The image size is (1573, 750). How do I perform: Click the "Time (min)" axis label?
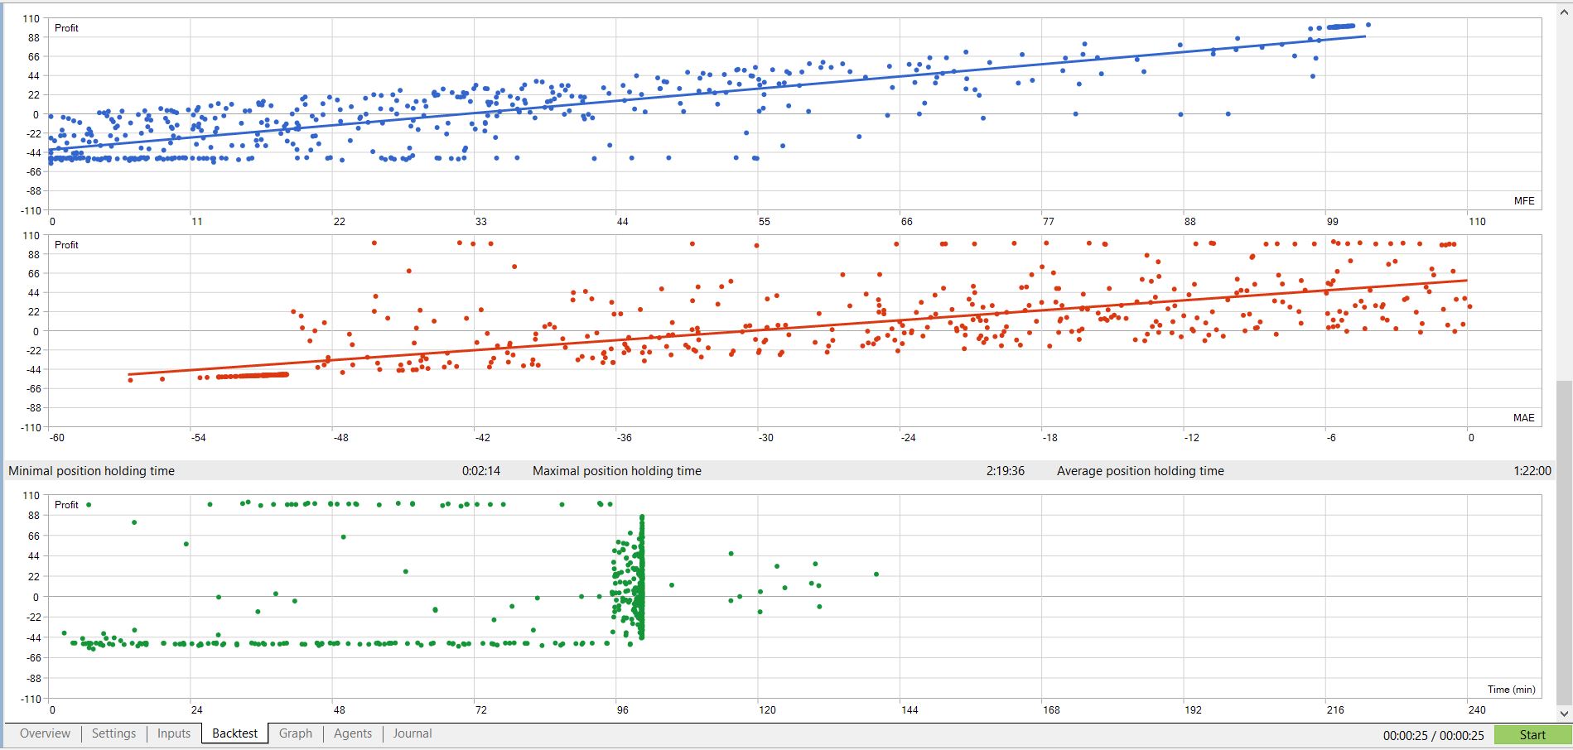click(1512, 690)
